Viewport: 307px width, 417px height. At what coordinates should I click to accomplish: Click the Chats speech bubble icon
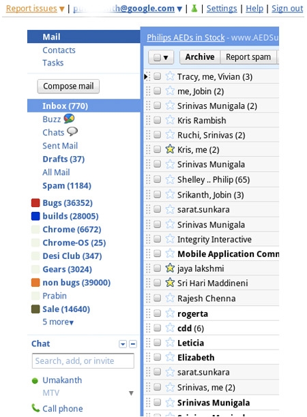tap(72, 132)
